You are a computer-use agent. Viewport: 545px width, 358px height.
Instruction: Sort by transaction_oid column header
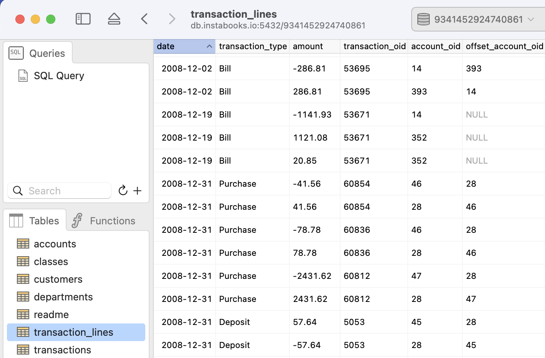click(x=374, y=46)
